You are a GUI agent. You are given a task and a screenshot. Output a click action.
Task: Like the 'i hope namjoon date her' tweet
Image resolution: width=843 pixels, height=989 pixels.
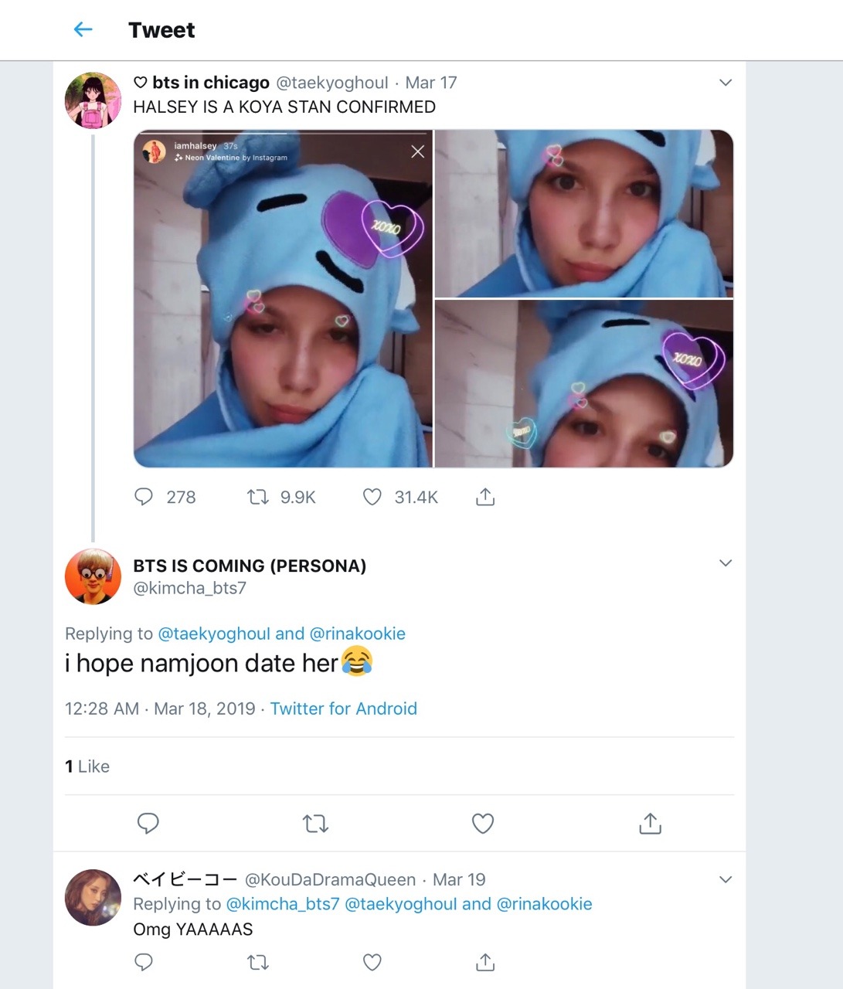click(x=483, y=824)
